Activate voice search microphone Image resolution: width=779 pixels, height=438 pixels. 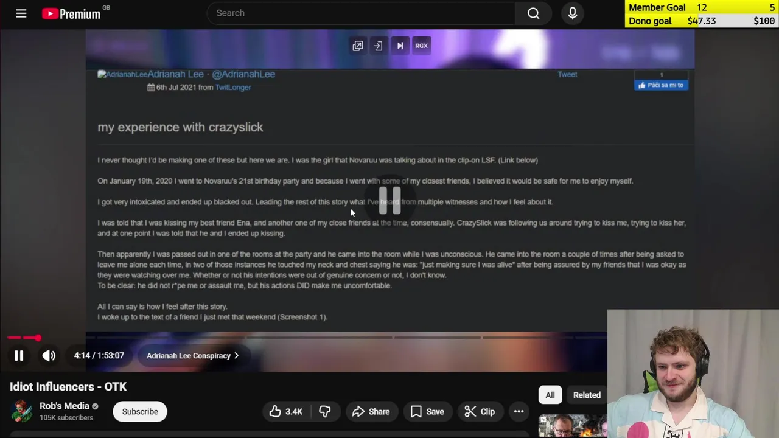pyautogui.click(x=572, y=13)
